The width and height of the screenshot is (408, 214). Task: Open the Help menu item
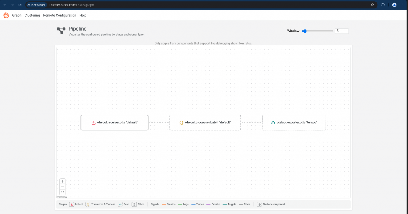pyautogui.click(x=83, y=16)
